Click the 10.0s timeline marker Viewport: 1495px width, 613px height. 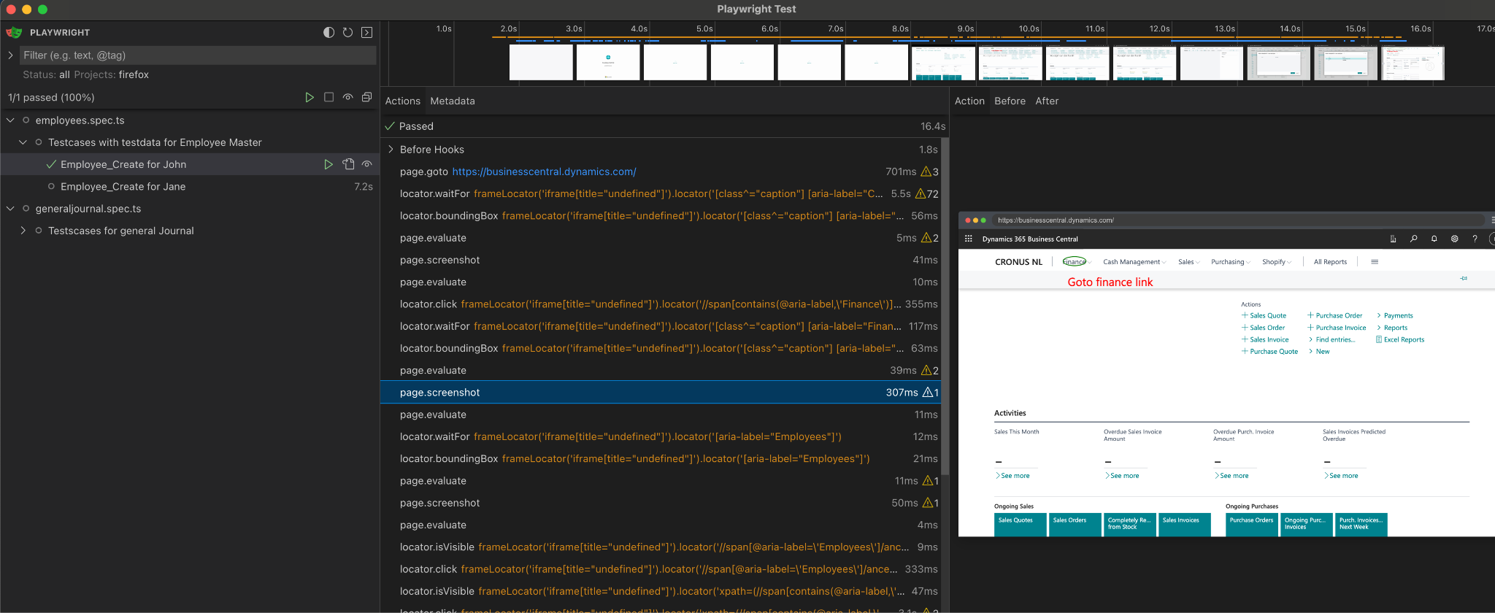tap(1029, 28)
